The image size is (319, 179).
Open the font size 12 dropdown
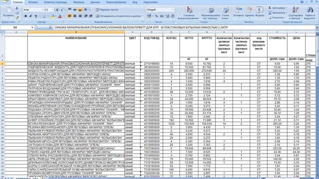52,10
